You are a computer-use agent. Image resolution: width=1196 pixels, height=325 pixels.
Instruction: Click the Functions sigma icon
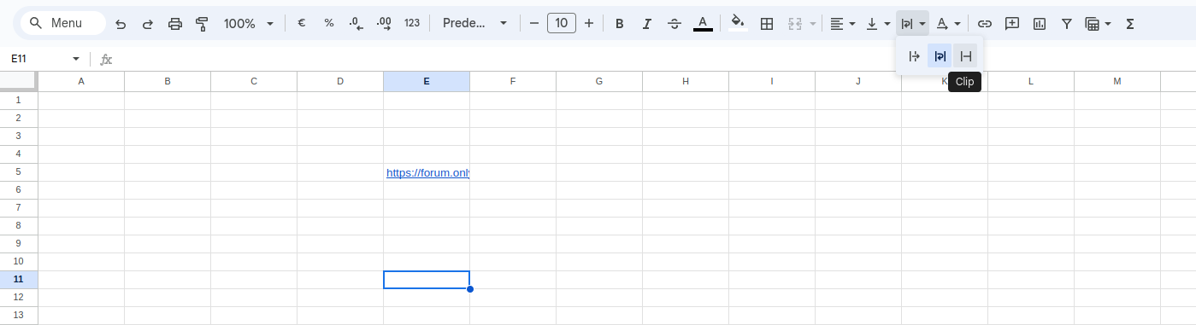1130,24
